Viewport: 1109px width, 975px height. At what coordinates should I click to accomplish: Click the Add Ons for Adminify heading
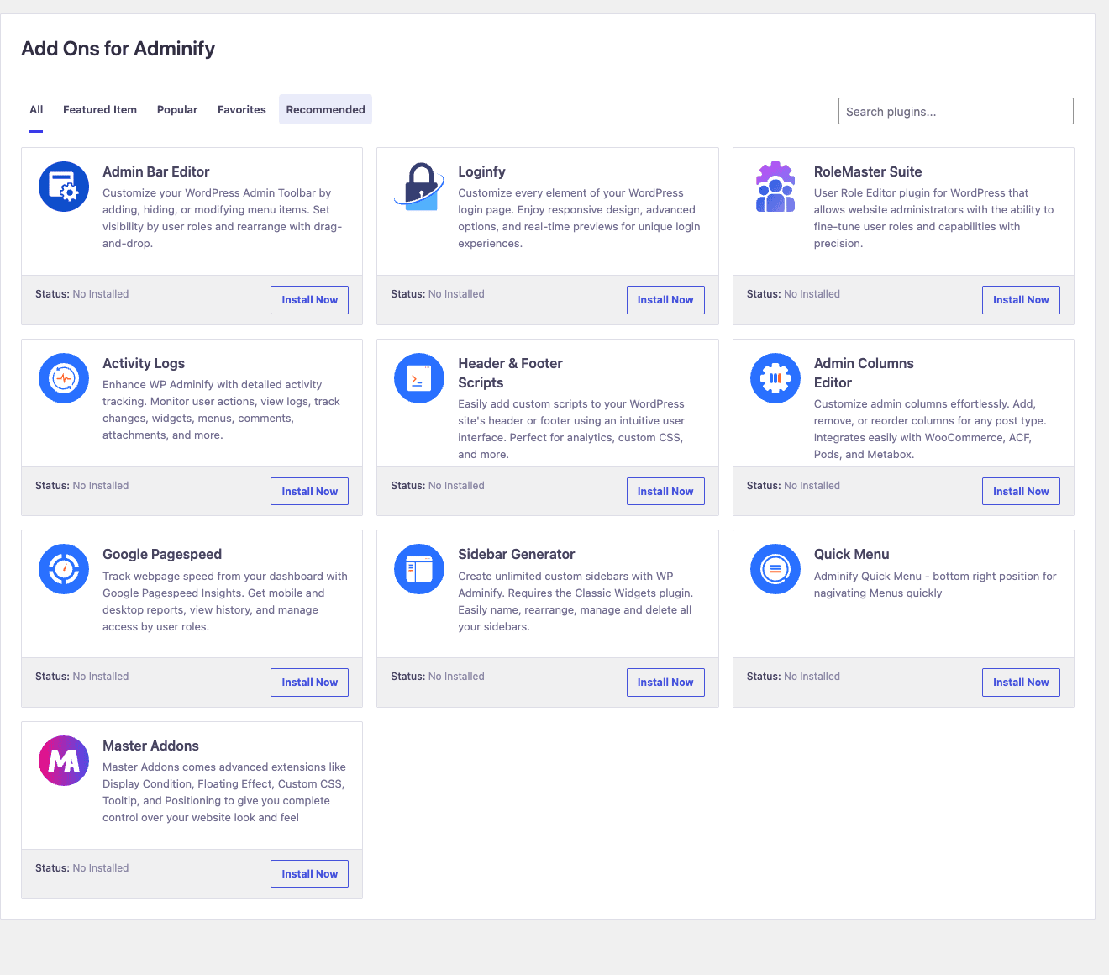coord(118,49)
